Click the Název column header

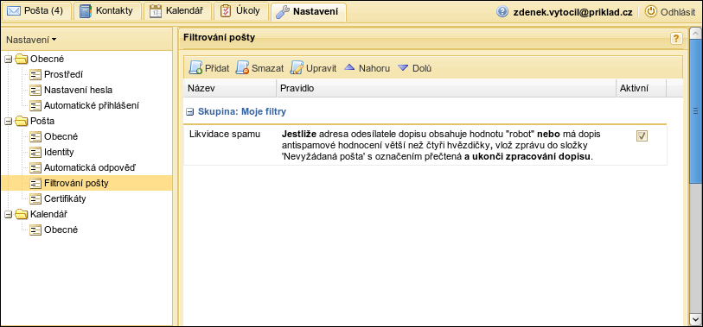tap(230, 89)
